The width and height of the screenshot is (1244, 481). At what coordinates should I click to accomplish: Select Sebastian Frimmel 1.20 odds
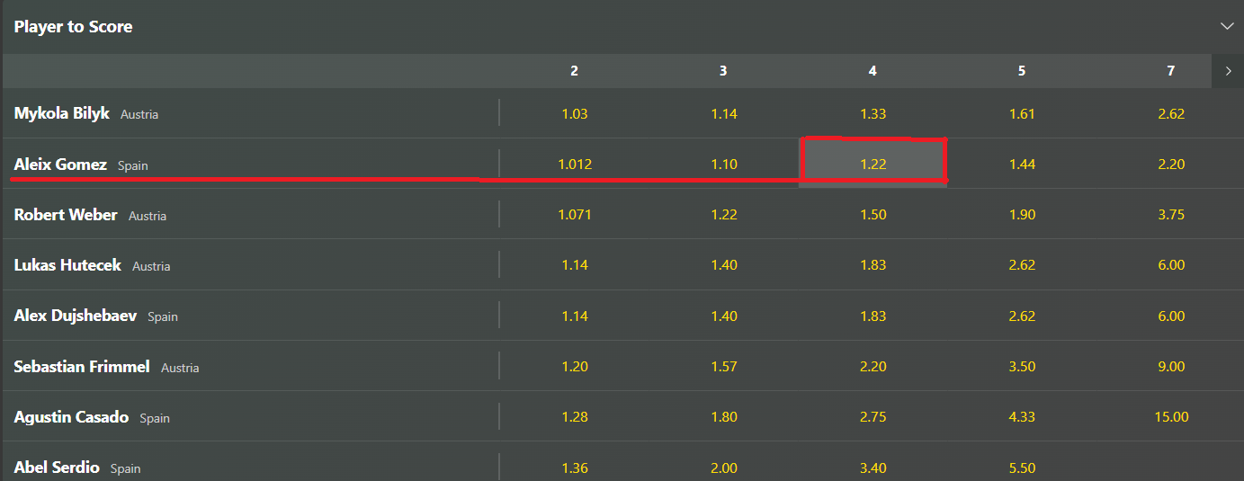[574, 367]
